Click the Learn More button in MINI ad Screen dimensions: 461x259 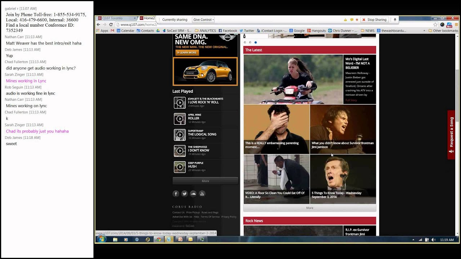point(187,53)
